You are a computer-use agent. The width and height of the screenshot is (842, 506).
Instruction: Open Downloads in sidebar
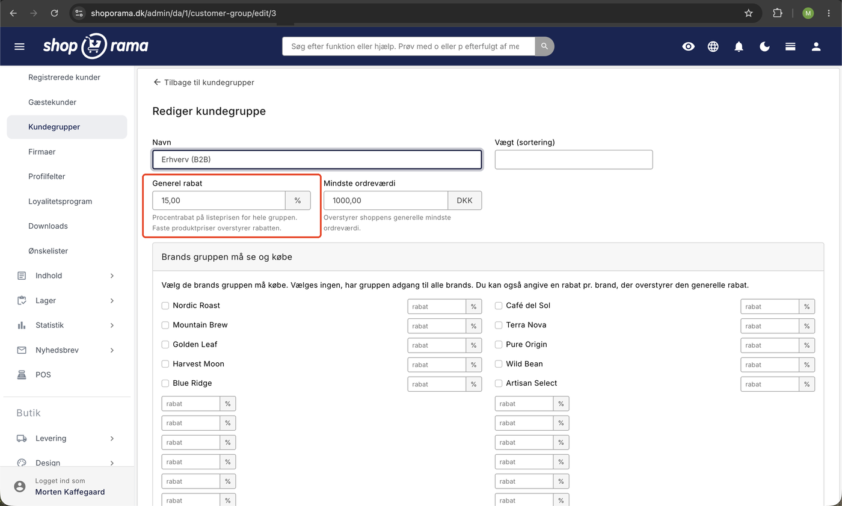click(x=48, y=226)
